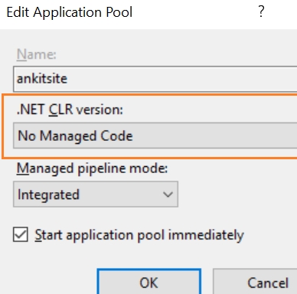Click the Managed pipeline mode: label

pos(92,168)
